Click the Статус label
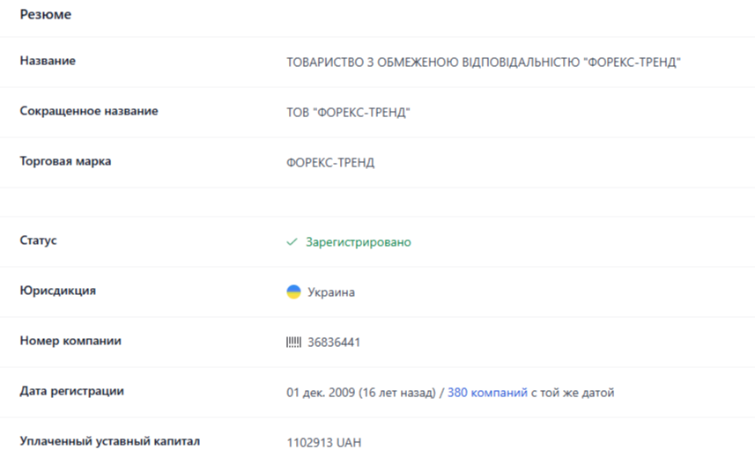Screen dimensions: 755x457 [38, 240]
